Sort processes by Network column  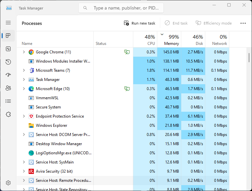[x=217, y=40]
